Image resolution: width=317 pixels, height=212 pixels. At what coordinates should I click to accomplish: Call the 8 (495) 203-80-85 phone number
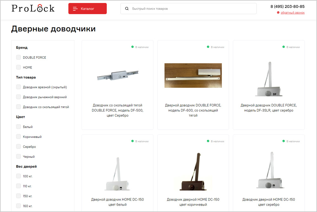(x=287, y=6)
